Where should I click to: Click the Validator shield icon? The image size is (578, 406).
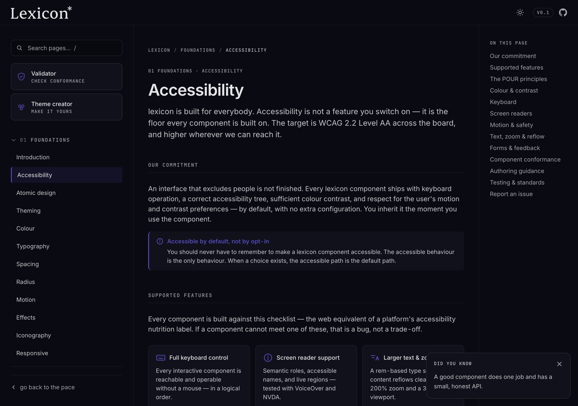pos(21,77)
